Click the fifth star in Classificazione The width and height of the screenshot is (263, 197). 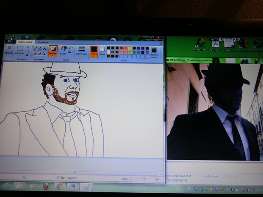(236, 176)
